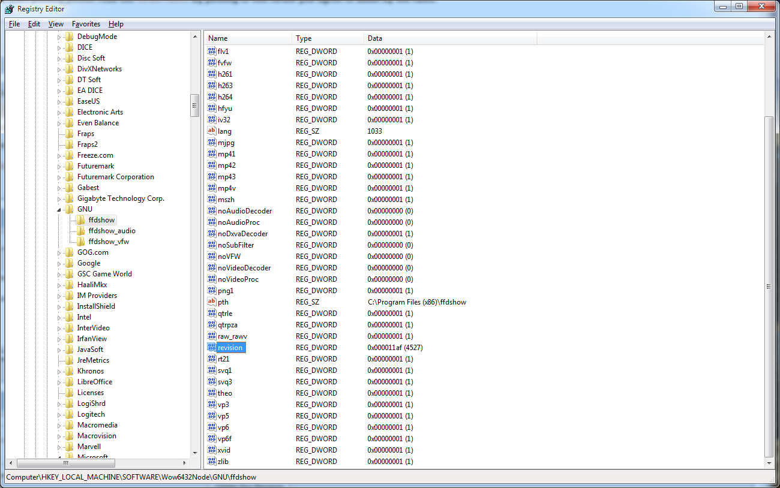Select the ffdshow_vfw key
The height and width of the screenshot is (488, 780).
click(108, 242)
